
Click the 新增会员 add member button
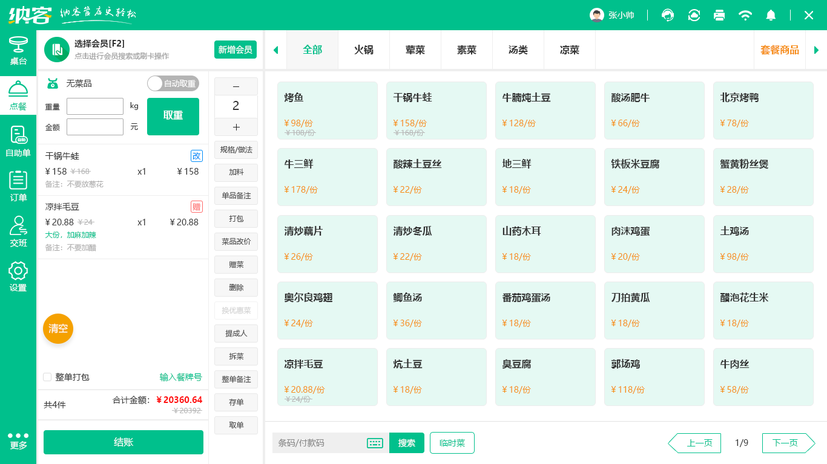(x=236, y=50)
